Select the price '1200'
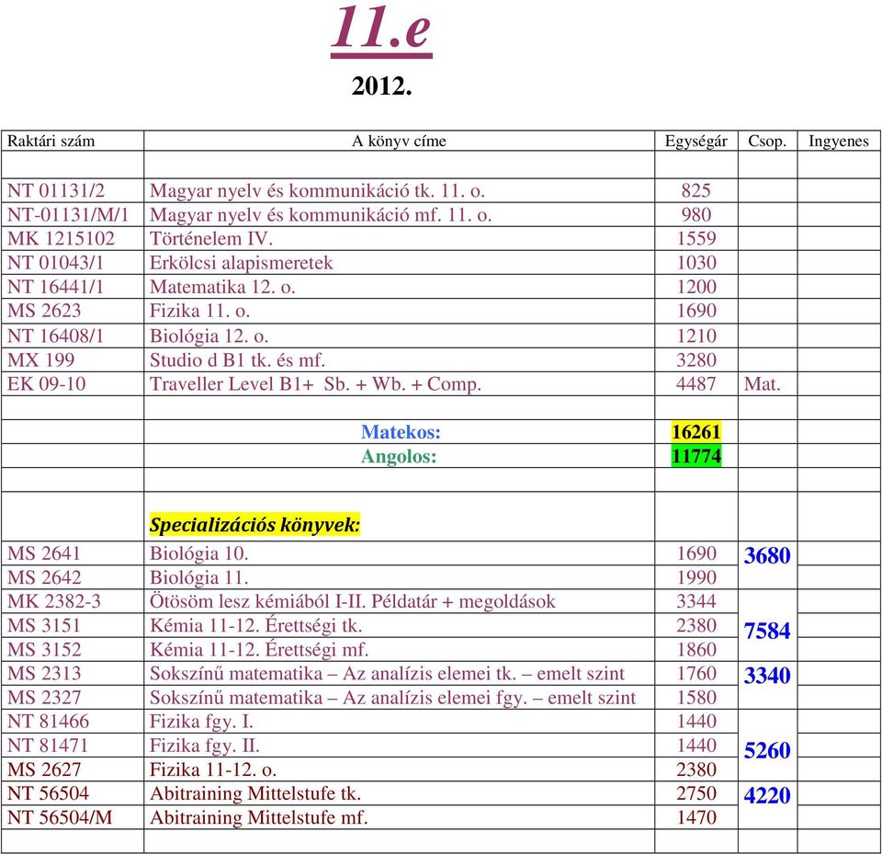Screen dimensions: 882x854 tap(696, 287)
